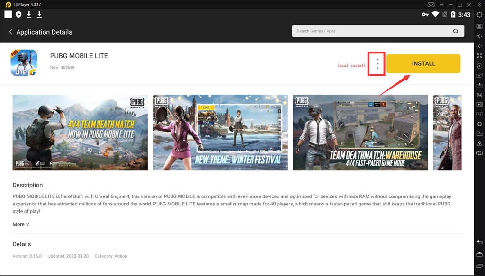
Task: Focus the Search Games / Apps field
Action: point(378,31)
